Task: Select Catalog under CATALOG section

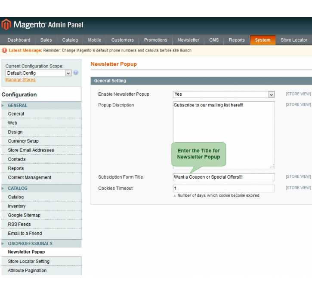Action: point(41,197)
